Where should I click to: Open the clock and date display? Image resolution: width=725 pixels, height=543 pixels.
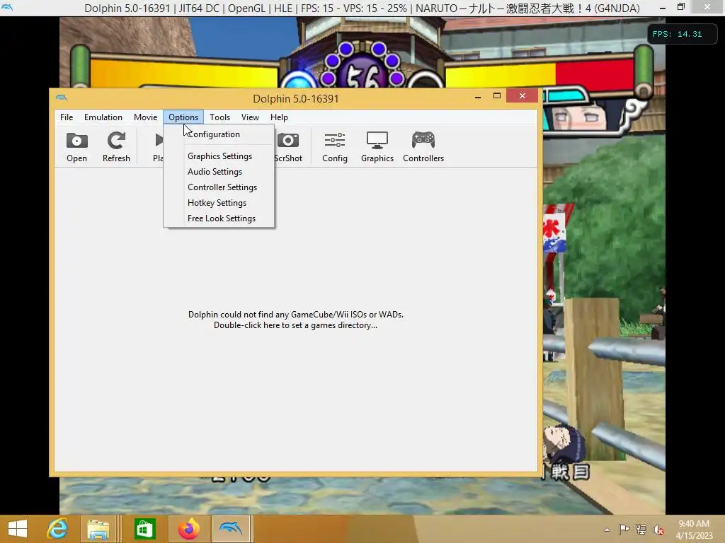694,530
